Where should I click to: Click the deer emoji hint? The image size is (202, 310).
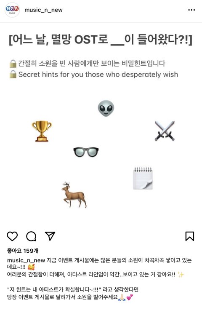coord(74,195)
